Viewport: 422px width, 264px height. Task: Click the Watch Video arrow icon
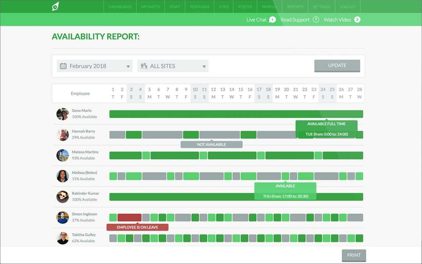point(357,20)
